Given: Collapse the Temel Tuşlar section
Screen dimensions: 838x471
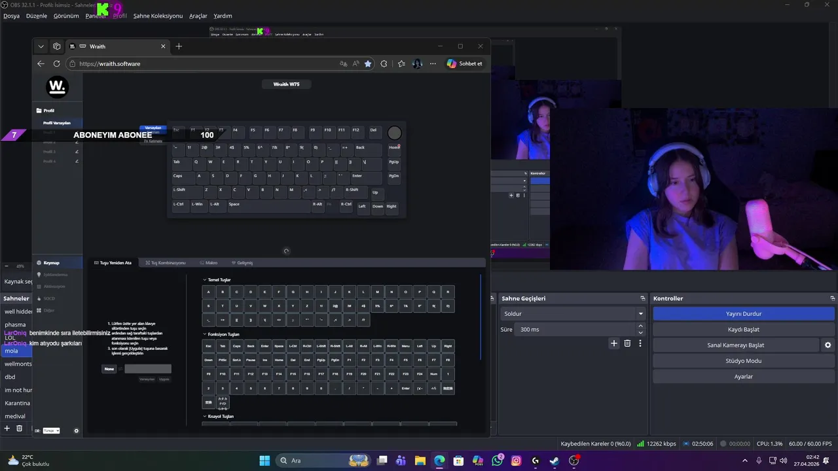Looking at the screenshot, I should click(217, 280).
